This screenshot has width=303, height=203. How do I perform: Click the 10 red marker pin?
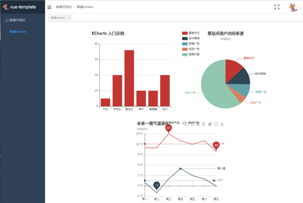[x=216, y=146]
